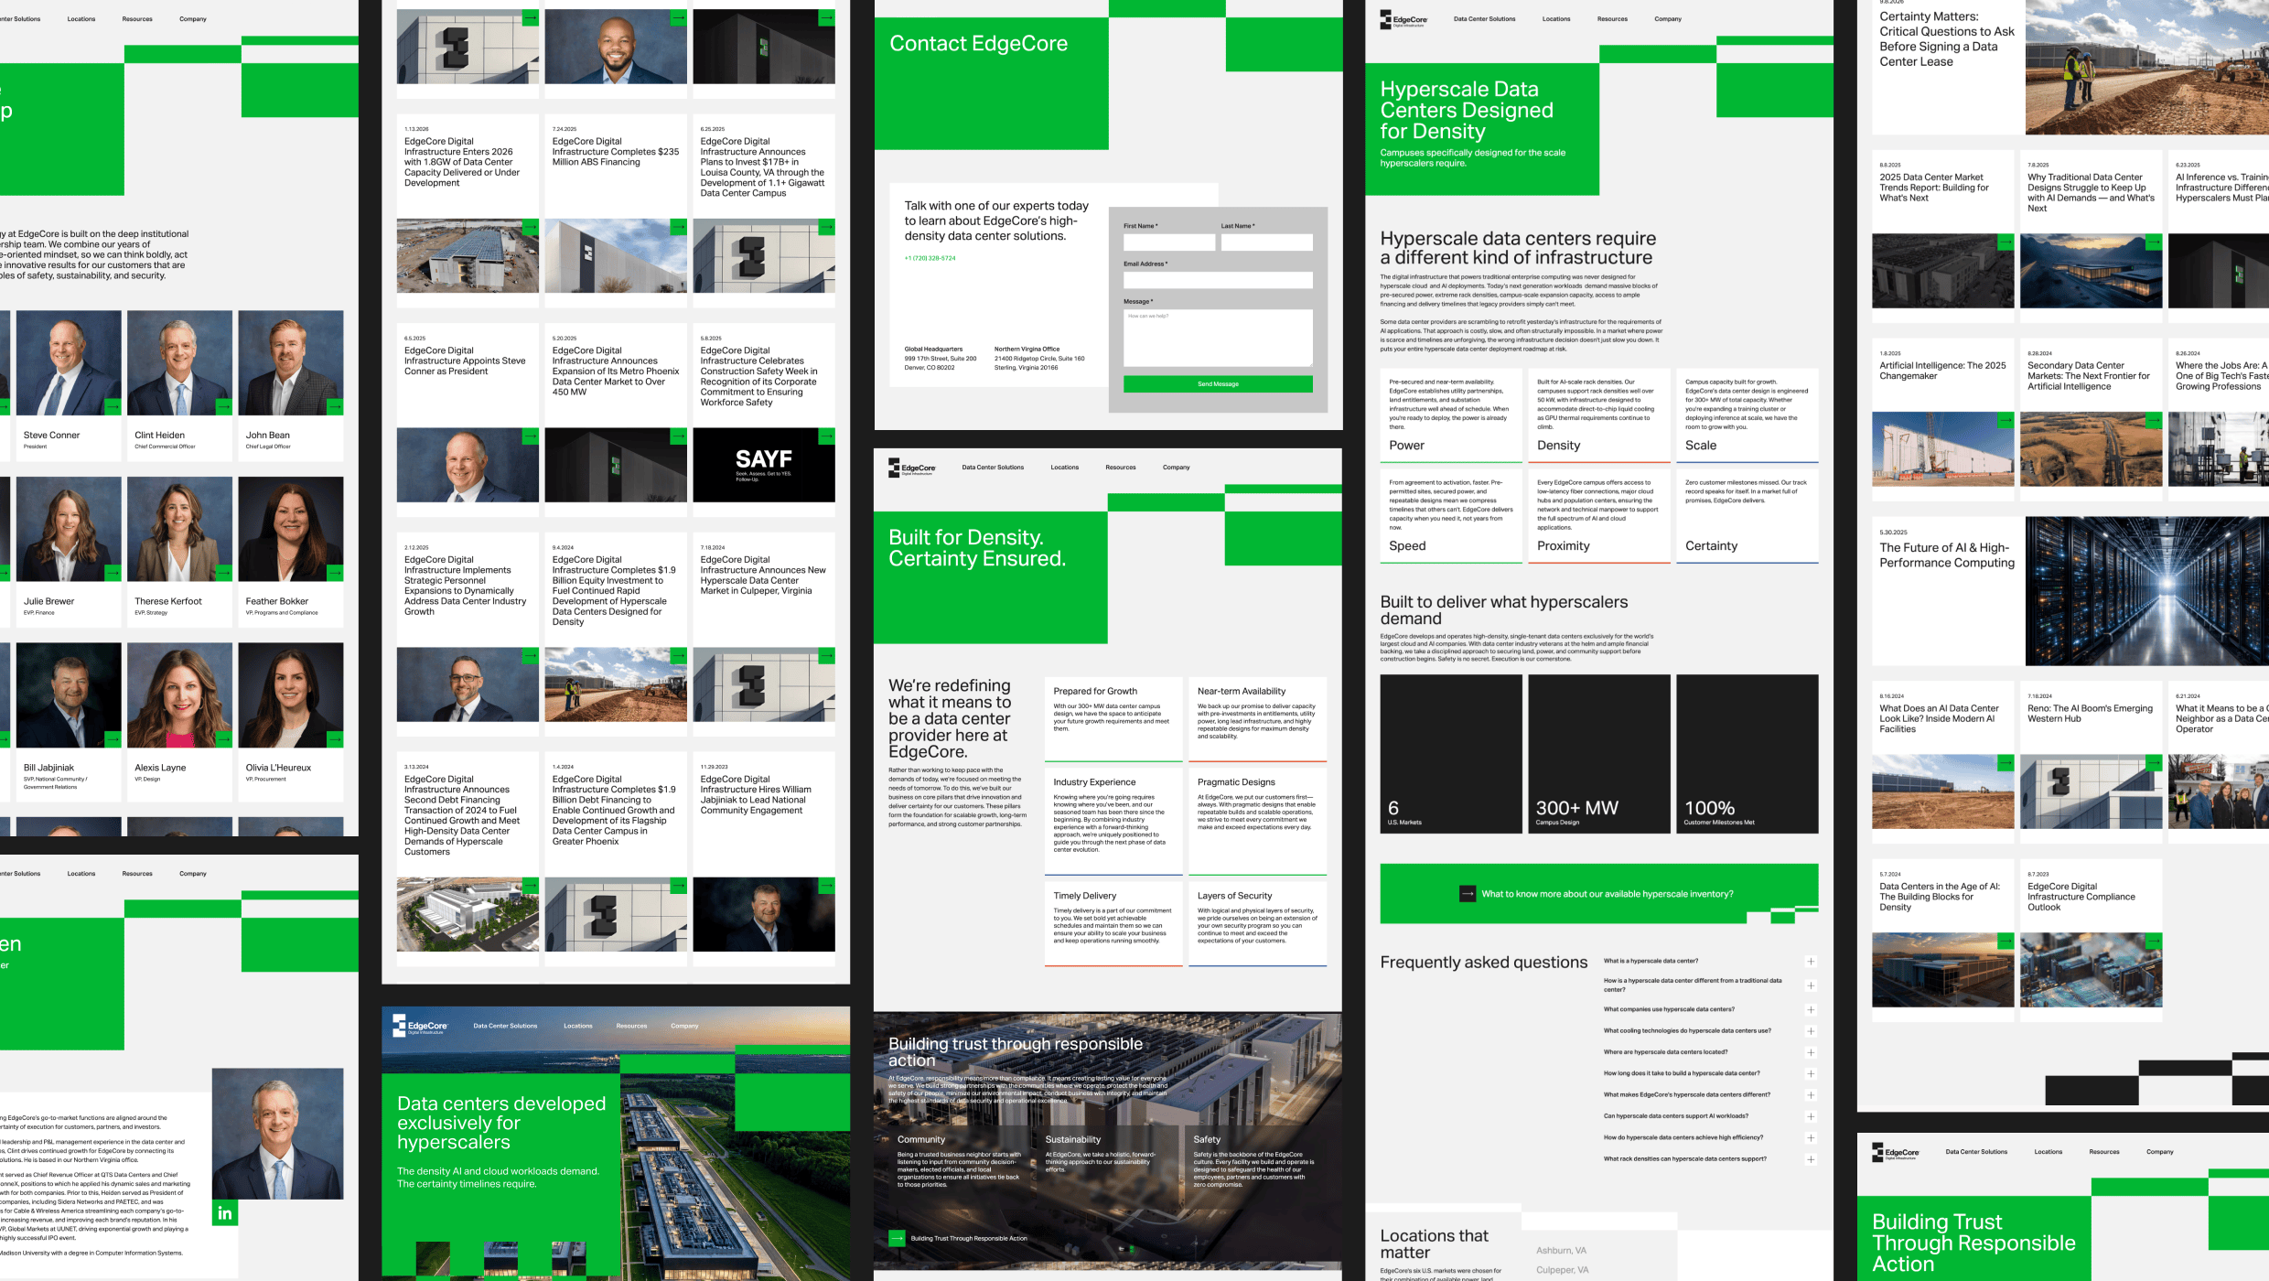Viewport: 2269px width, 1281px height.
Task: Select 'Culpeper, VA' in Locations that matter list
Action: coord(1563,1270)
